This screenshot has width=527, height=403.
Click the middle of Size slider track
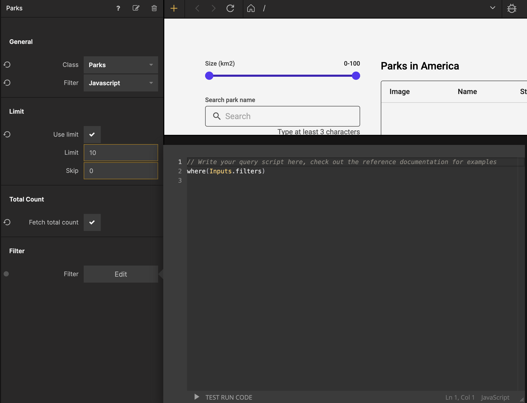pyautogui.click(x=283, y=76)
